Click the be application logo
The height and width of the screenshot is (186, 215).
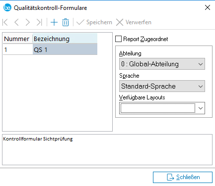(7, 7)
